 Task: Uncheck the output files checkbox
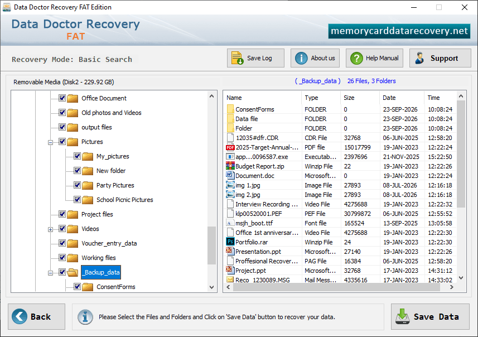pyautogui.click(x=62, y=127)
